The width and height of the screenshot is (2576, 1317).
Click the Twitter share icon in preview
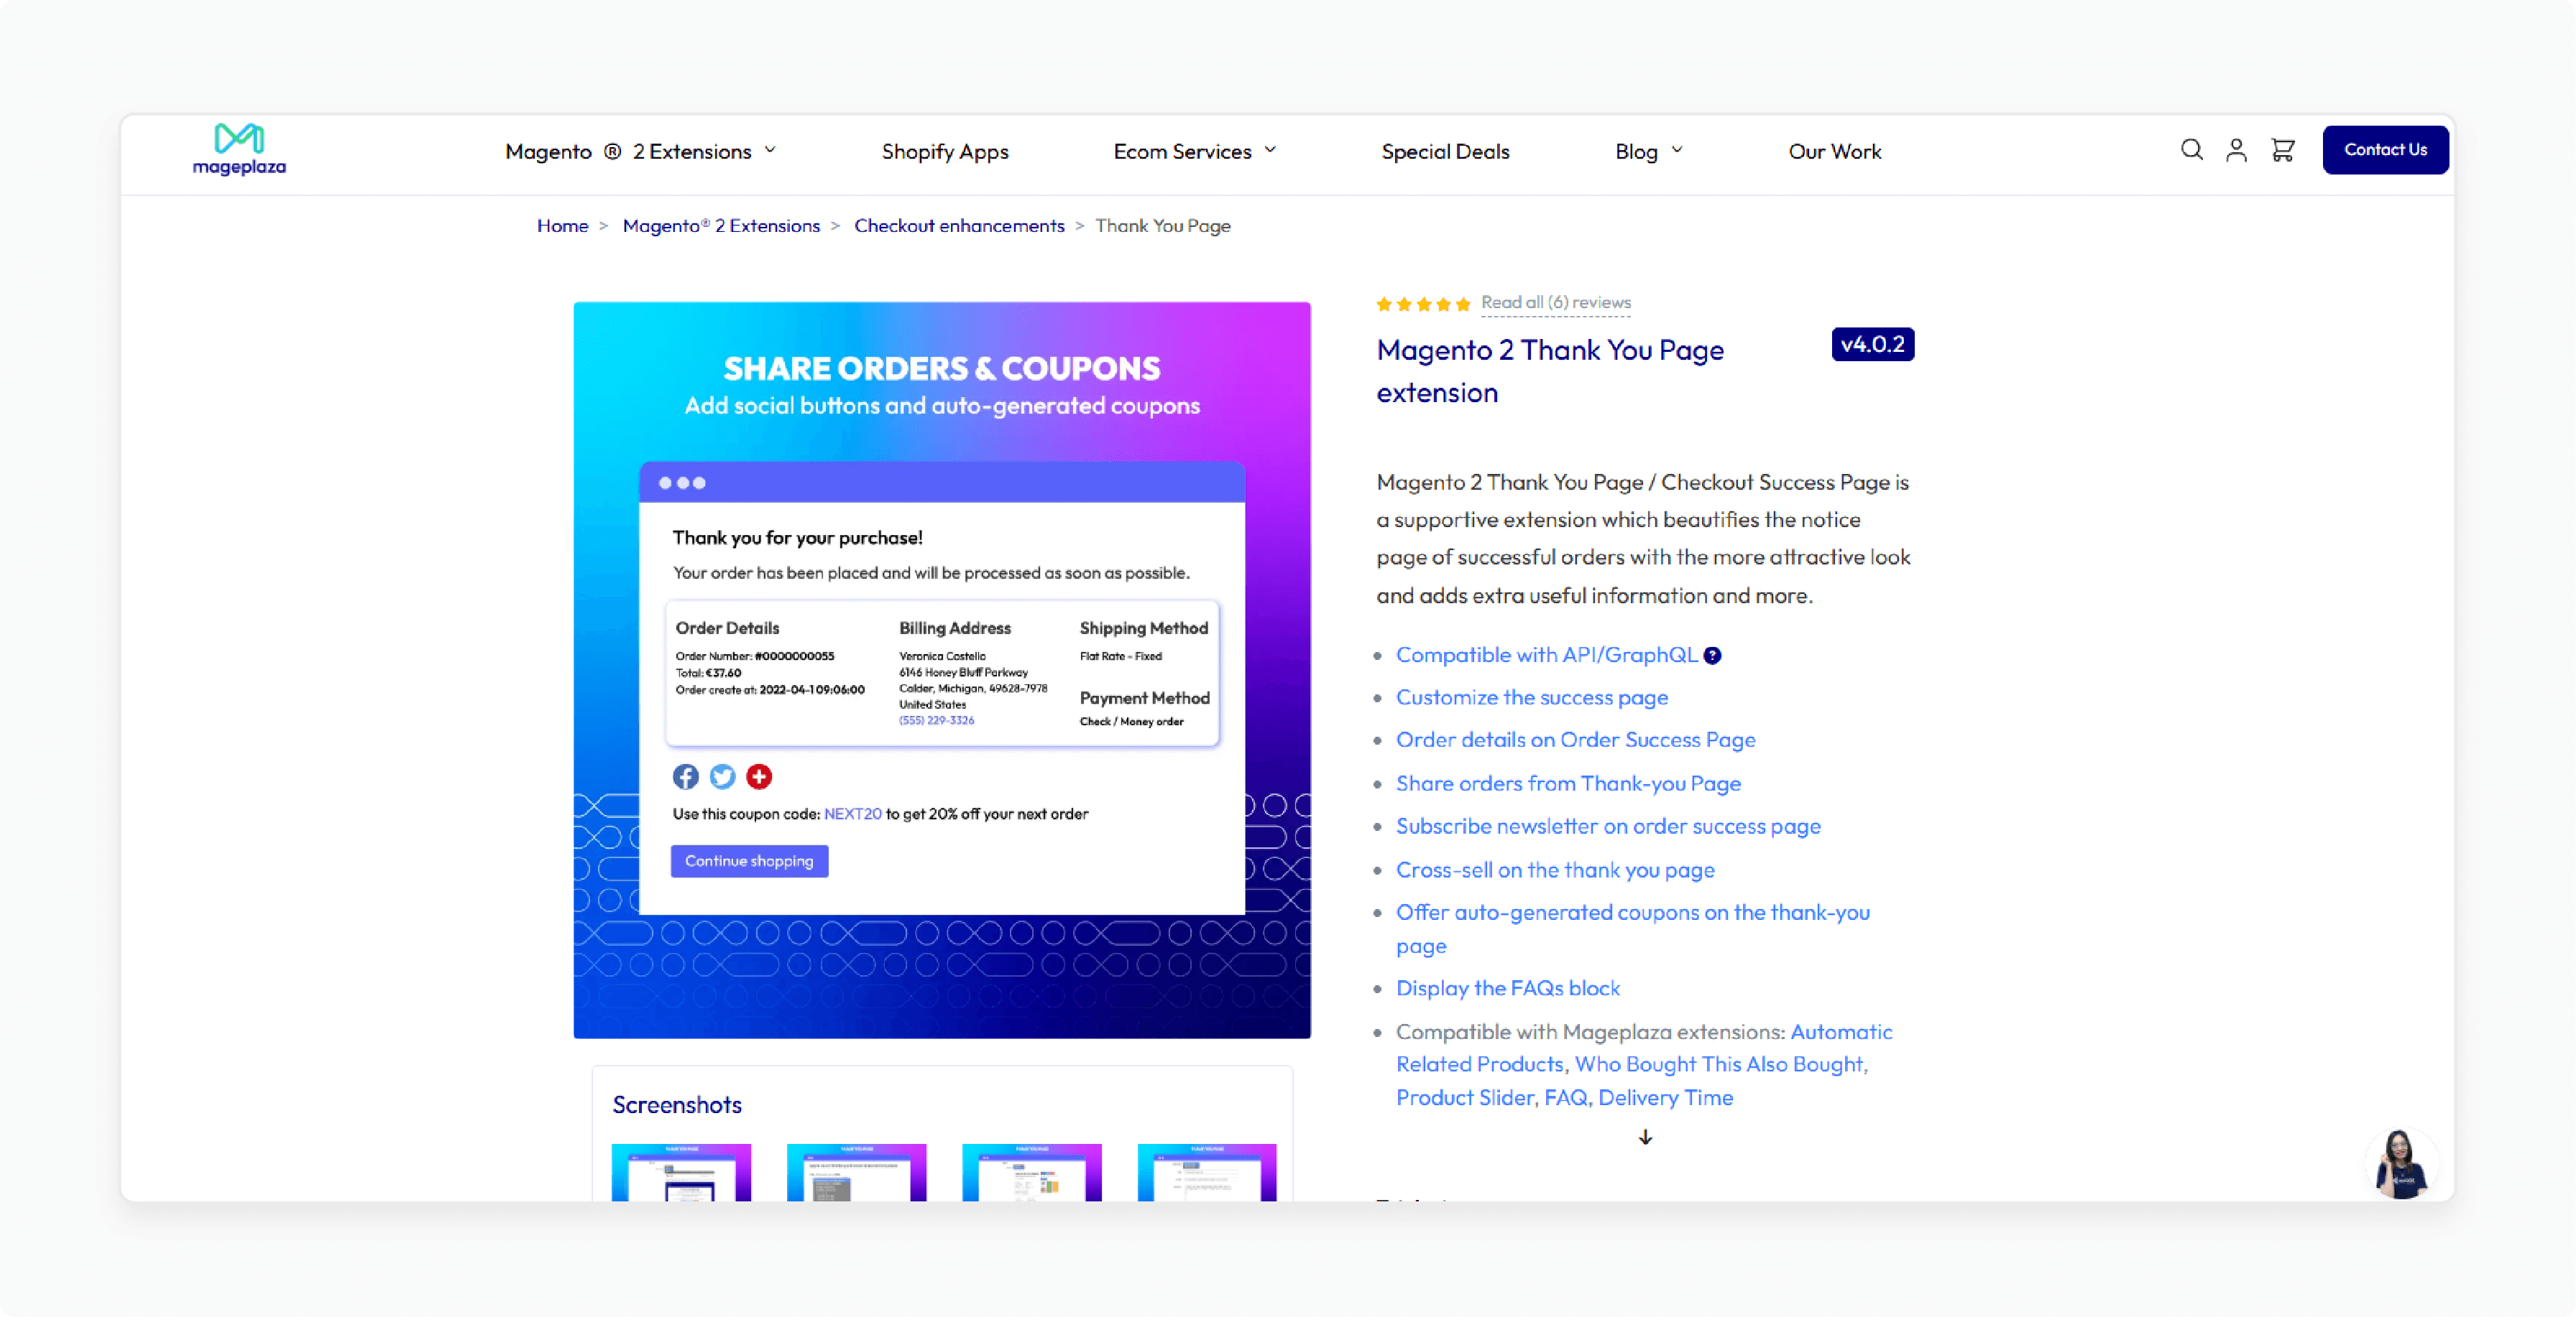click(x=722, y=776)
